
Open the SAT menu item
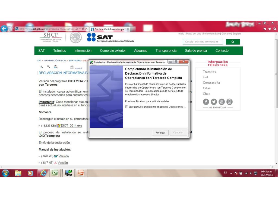click(x=42, y=51)
